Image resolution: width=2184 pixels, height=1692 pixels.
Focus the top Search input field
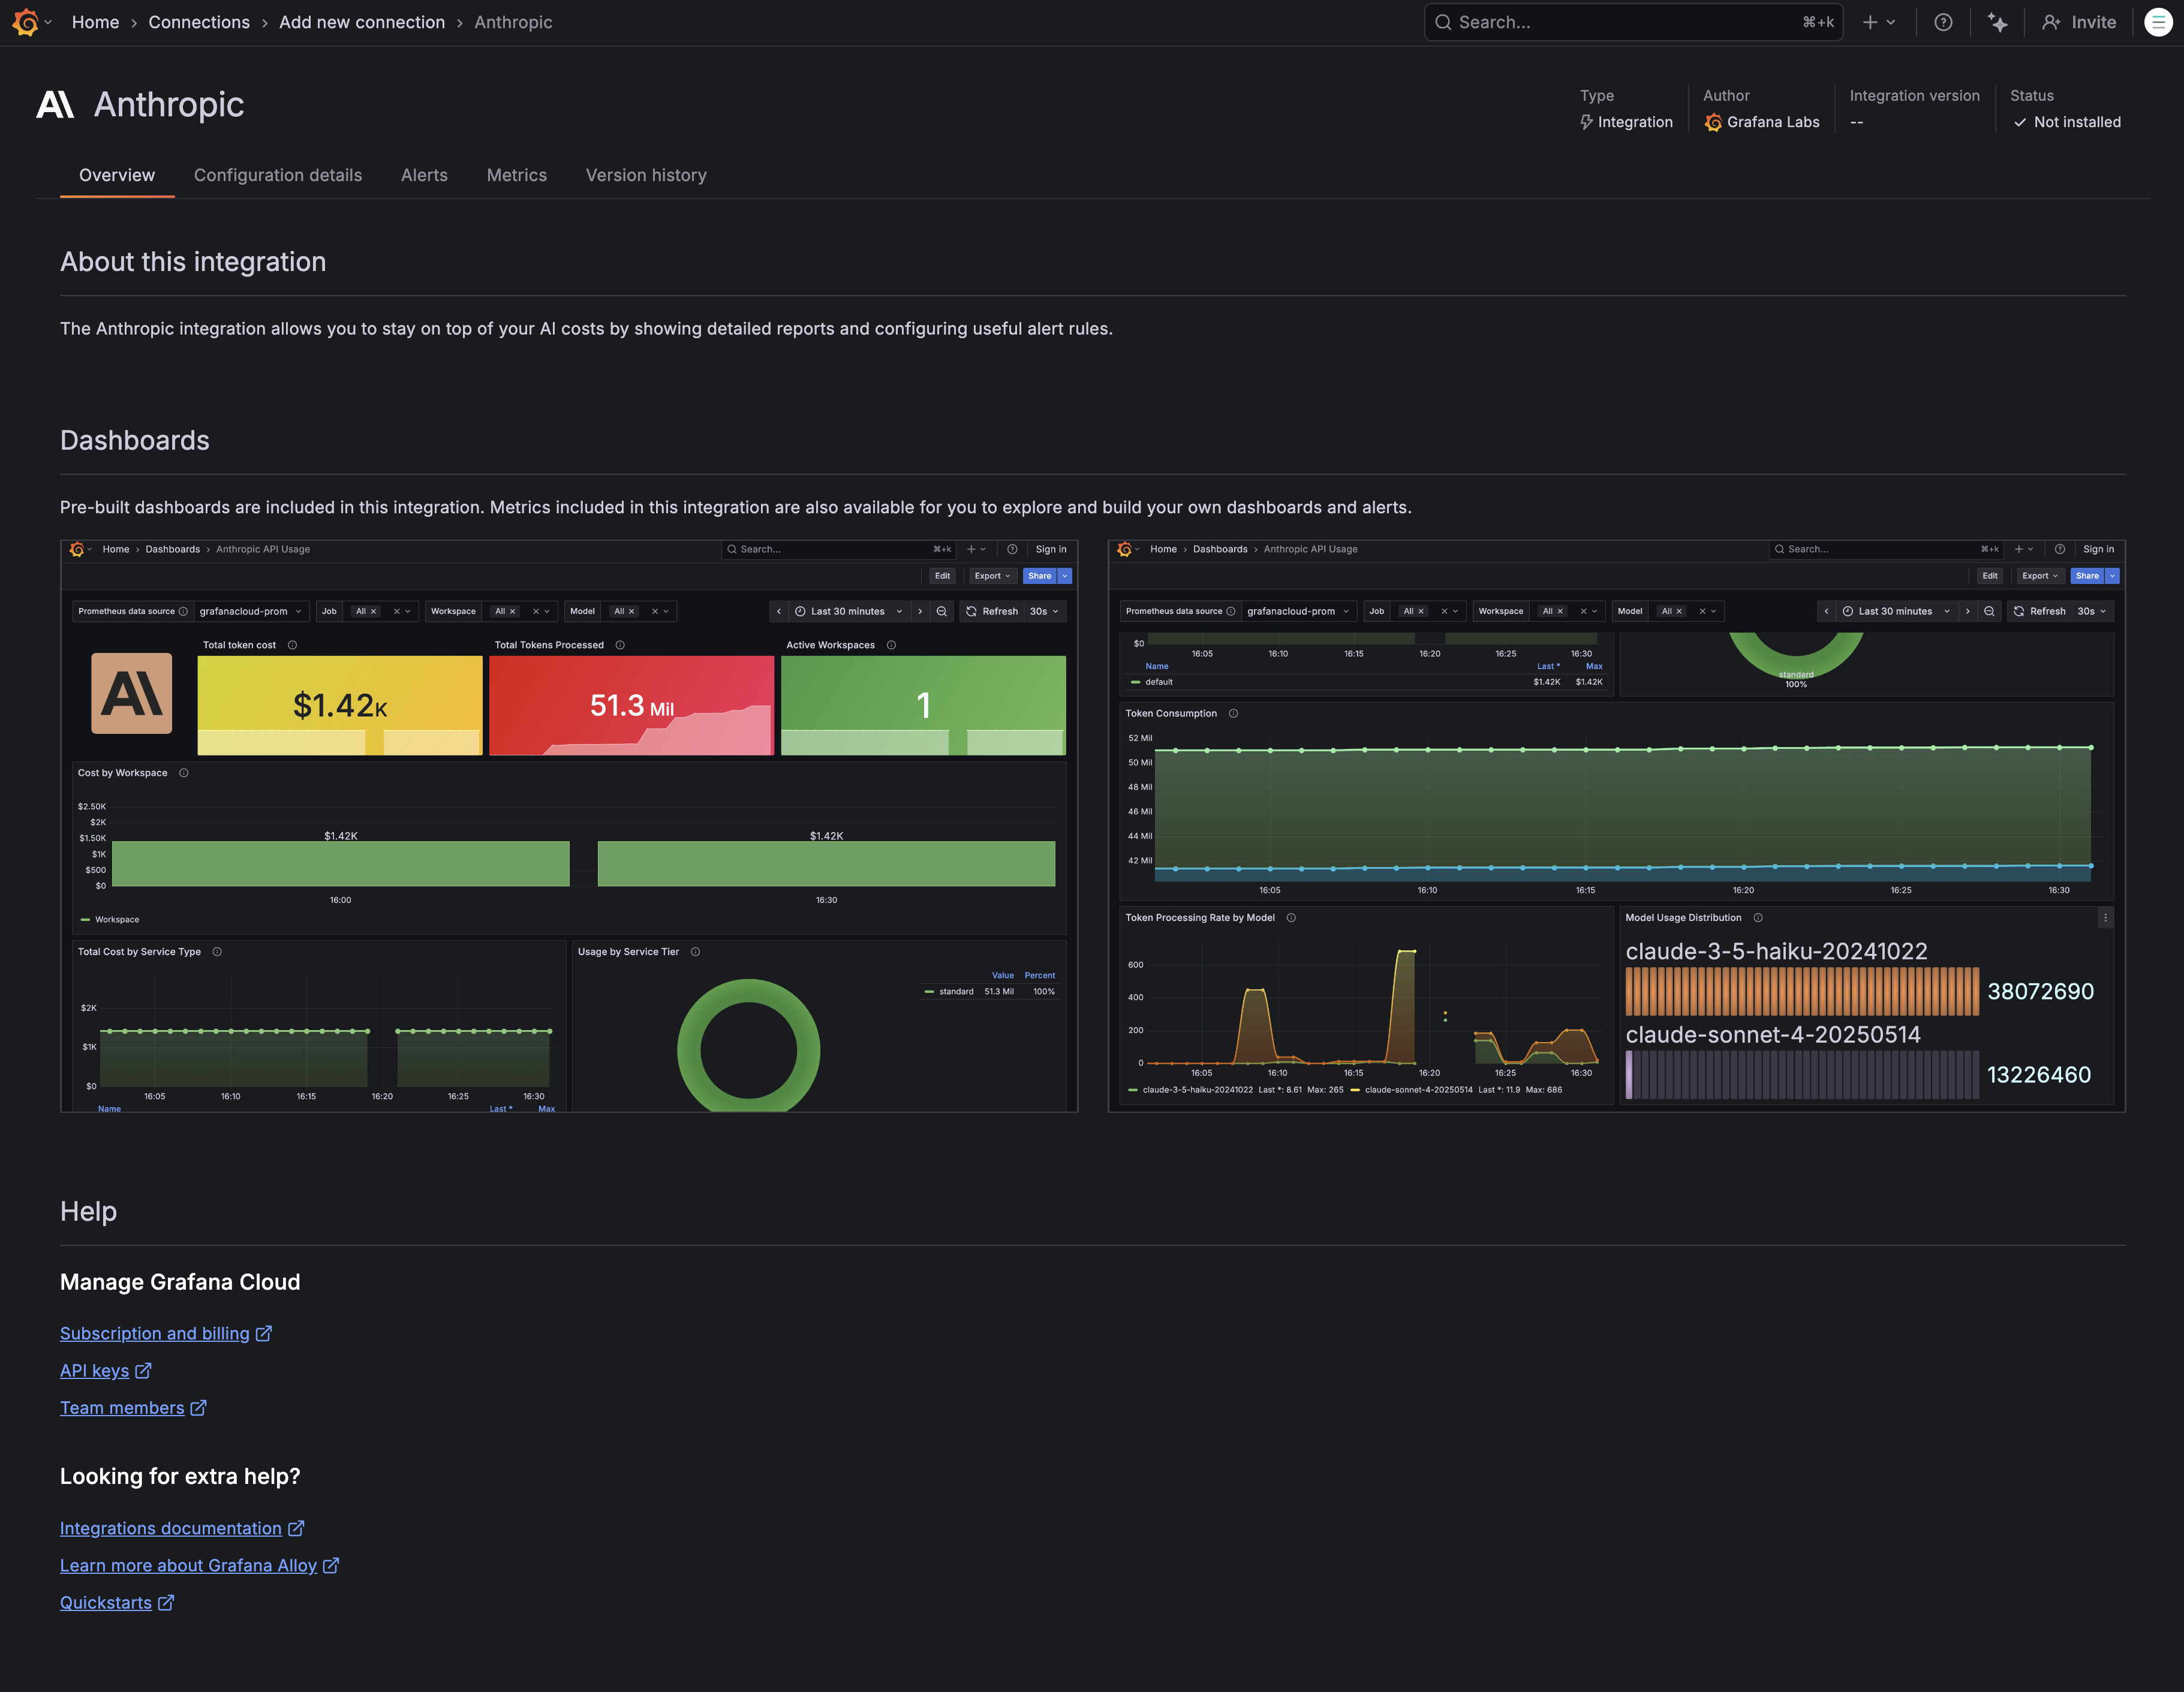(1620, 22)
